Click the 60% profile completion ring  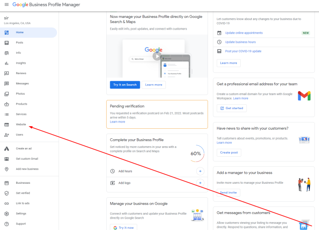coord(196,154)
